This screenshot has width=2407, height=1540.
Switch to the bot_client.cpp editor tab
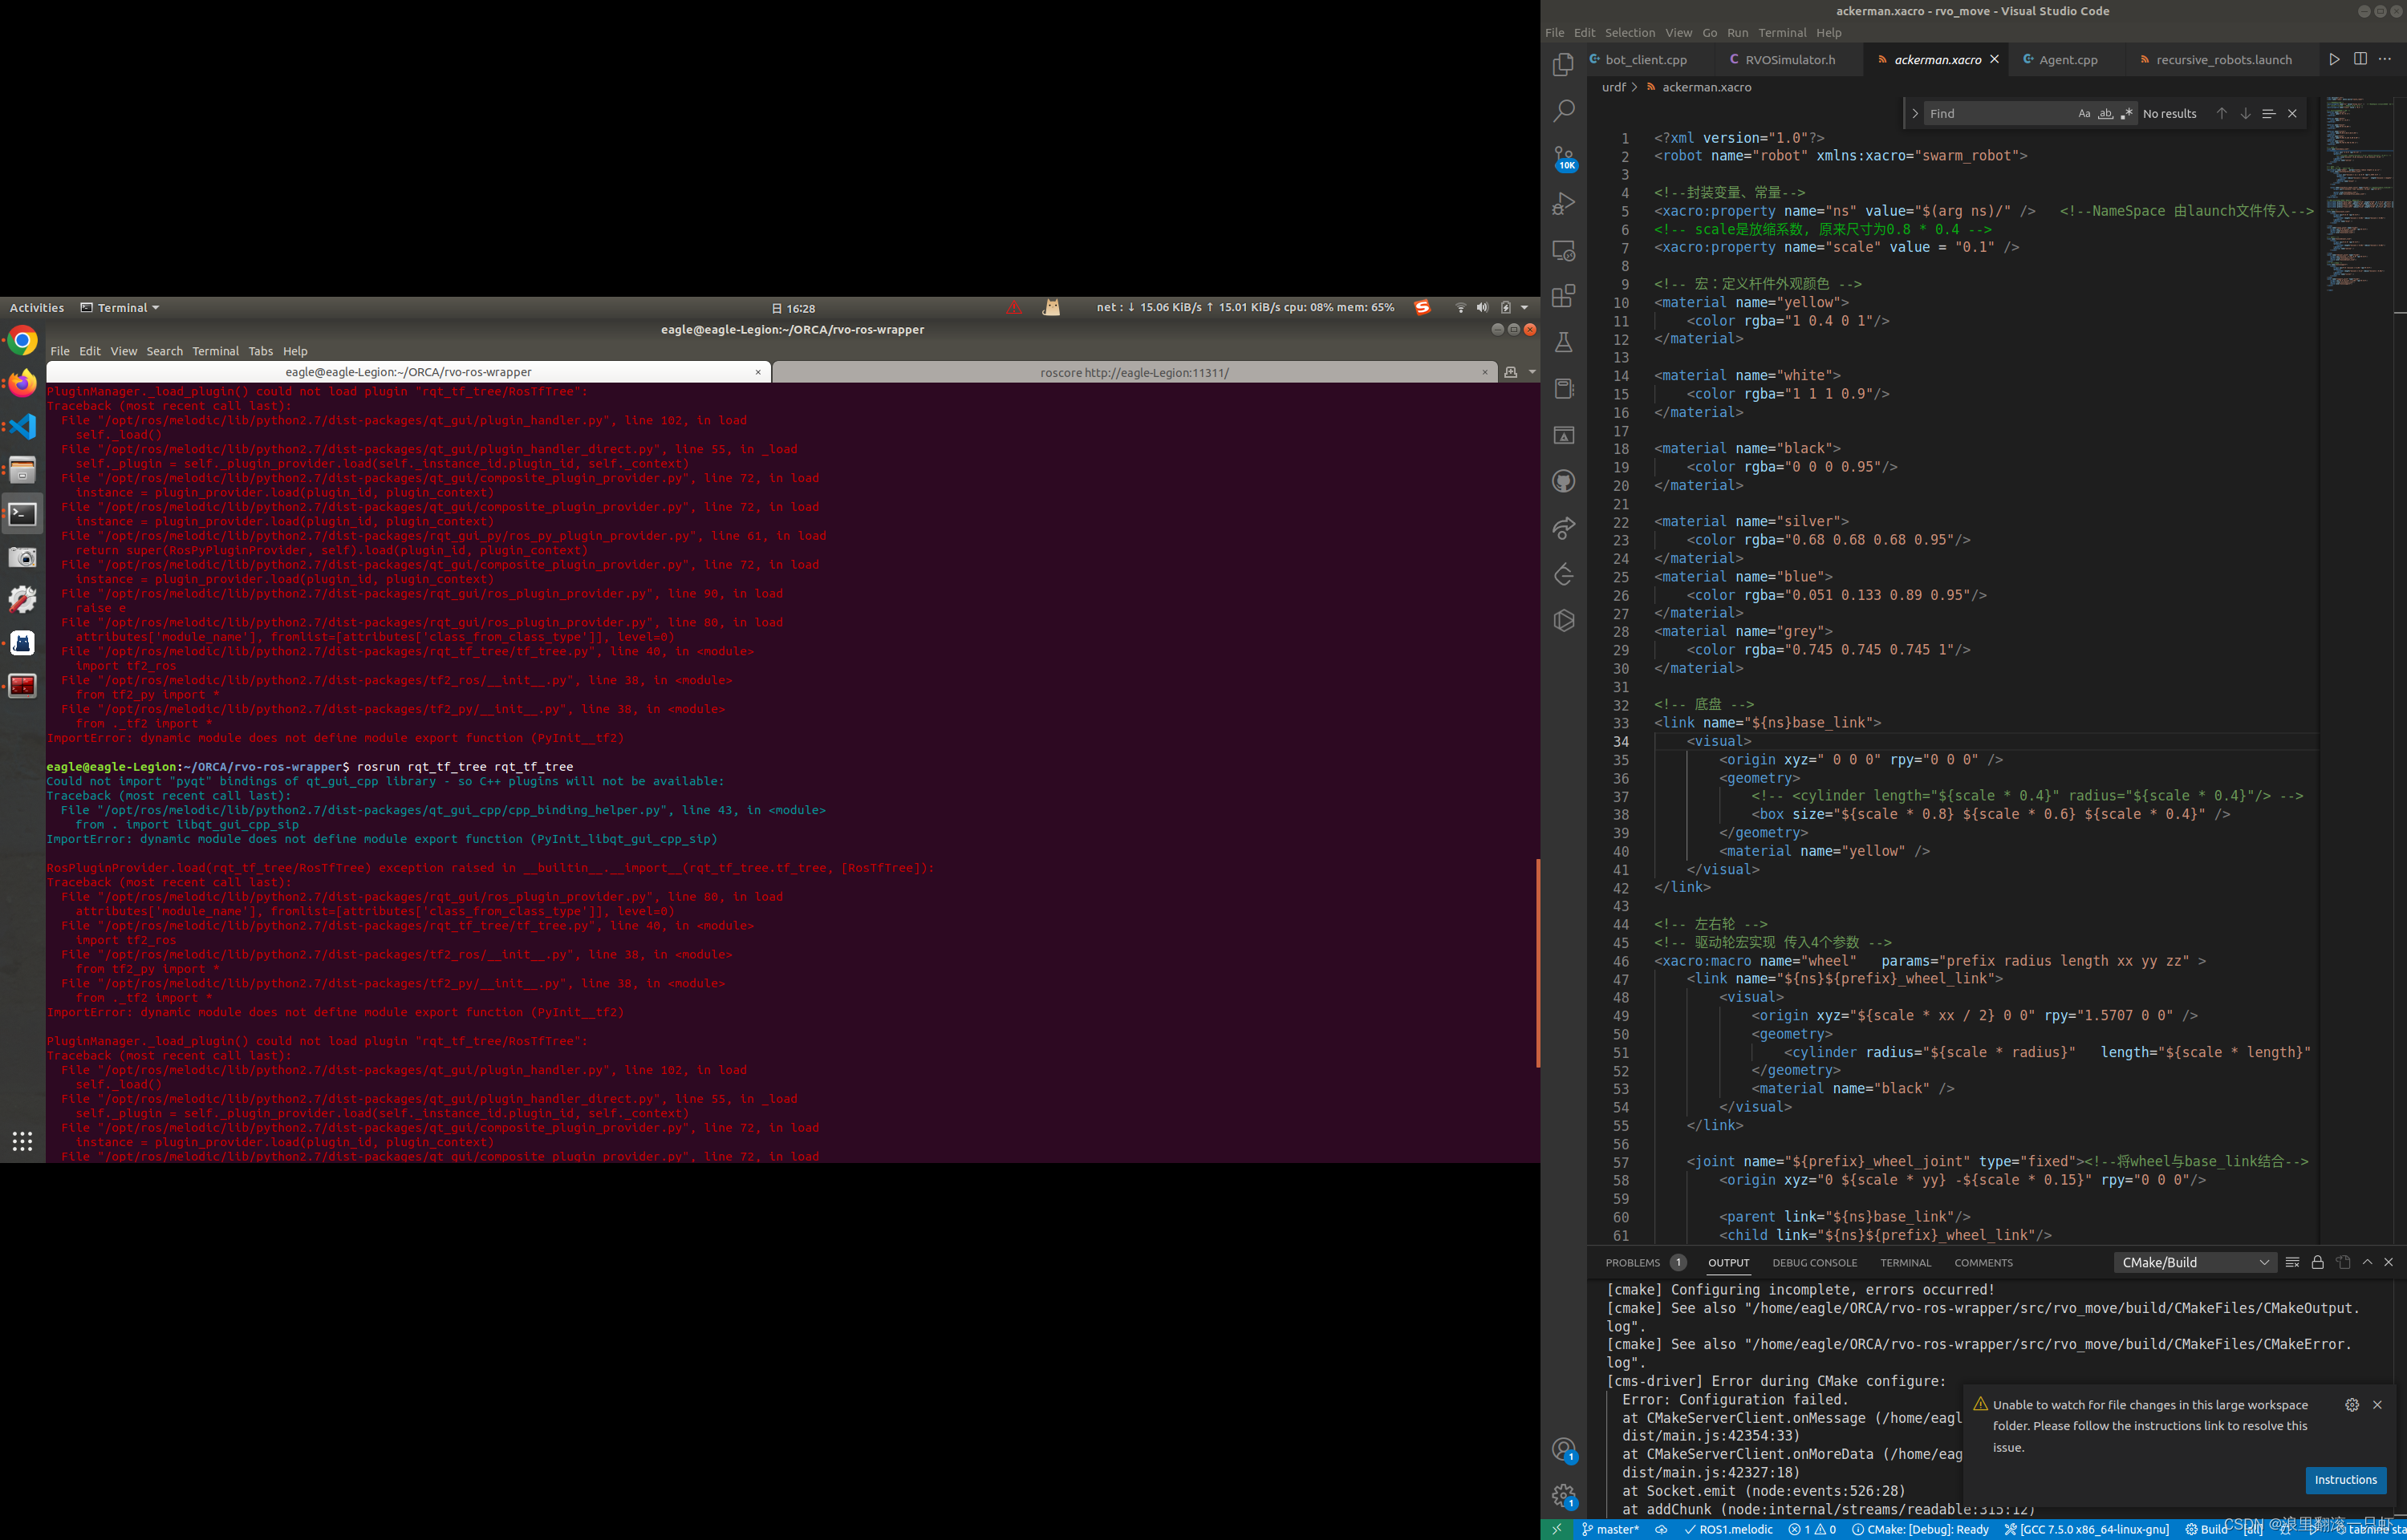[x=1646, y=60]
